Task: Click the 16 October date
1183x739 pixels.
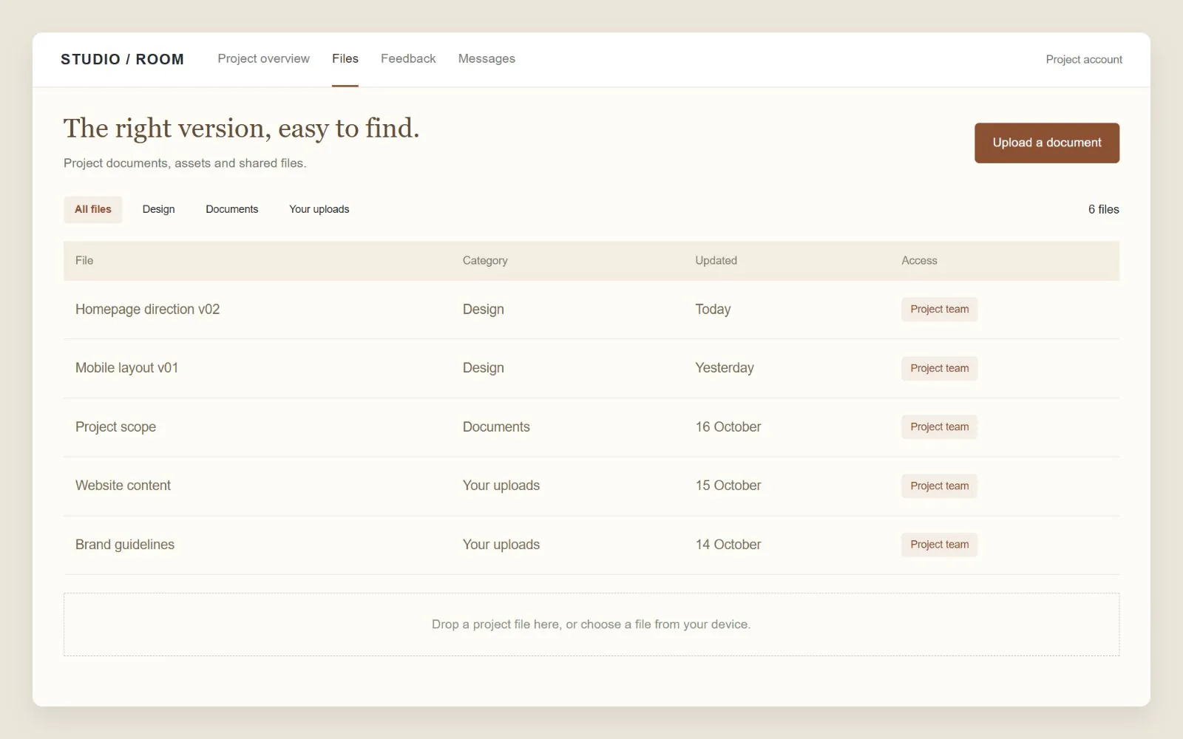Action: (728, 427)
